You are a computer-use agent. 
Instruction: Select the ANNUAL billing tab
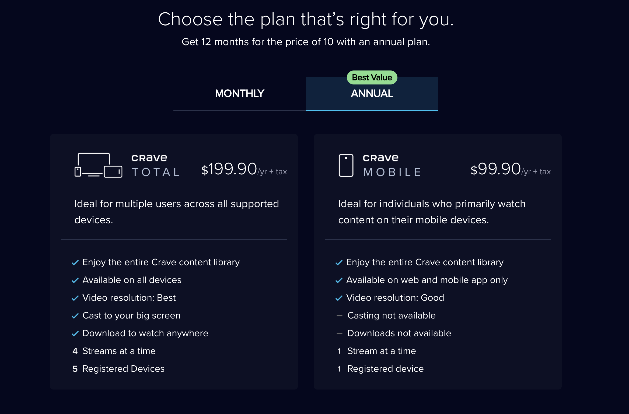tap(372, 94)
